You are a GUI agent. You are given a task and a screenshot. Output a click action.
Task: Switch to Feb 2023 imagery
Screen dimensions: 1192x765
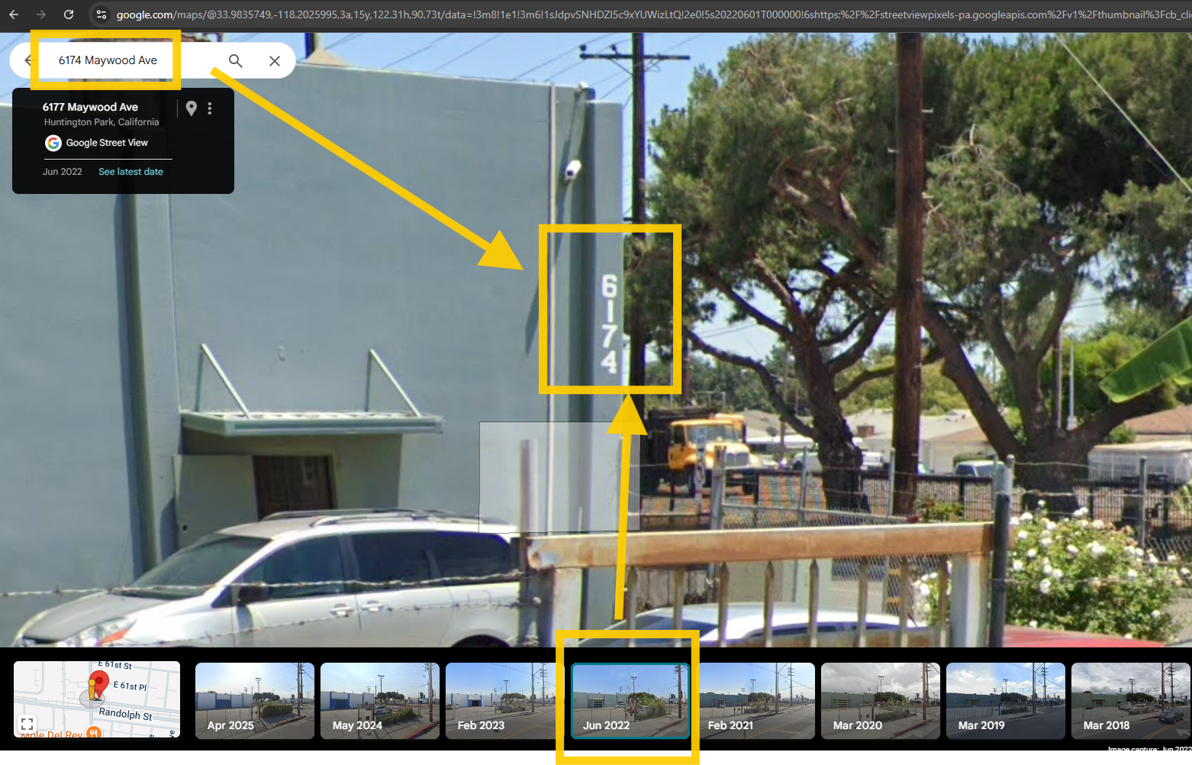(x=504, y=701)
